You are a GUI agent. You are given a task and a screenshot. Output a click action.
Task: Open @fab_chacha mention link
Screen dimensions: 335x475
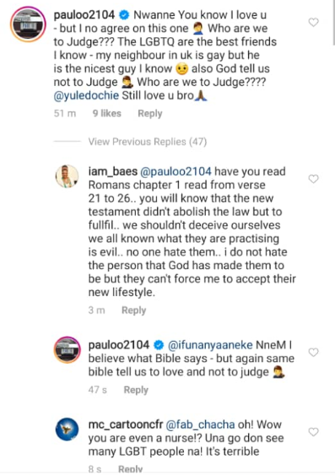(200, 424)
